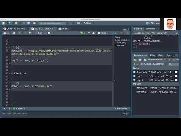Clear console with the broom icon

point(176,33)
